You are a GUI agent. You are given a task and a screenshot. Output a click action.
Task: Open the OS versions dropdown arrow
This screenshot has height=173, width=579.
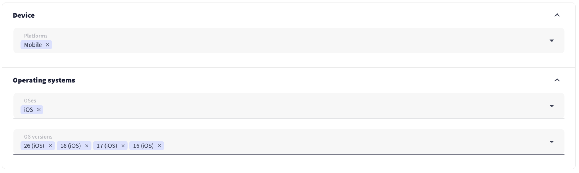coord(552,142)
